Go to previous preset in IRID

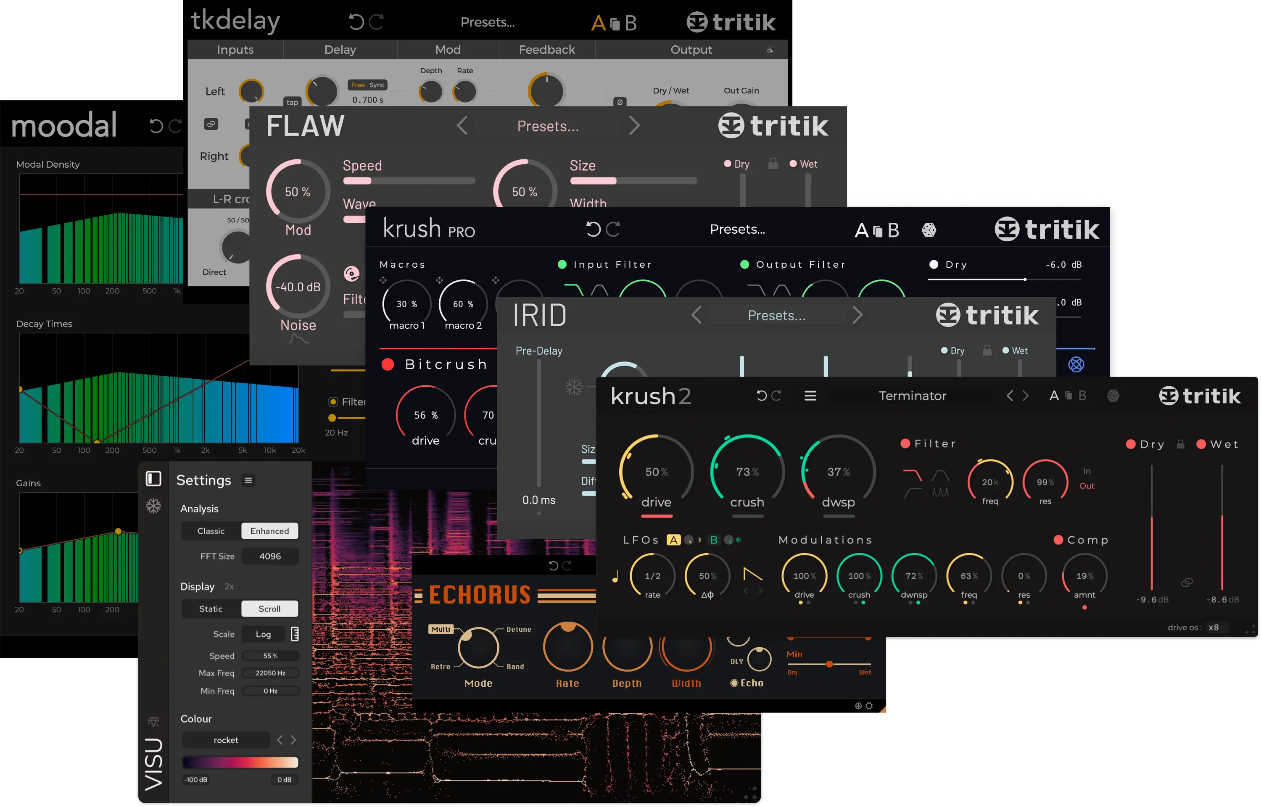coord(696,315)
